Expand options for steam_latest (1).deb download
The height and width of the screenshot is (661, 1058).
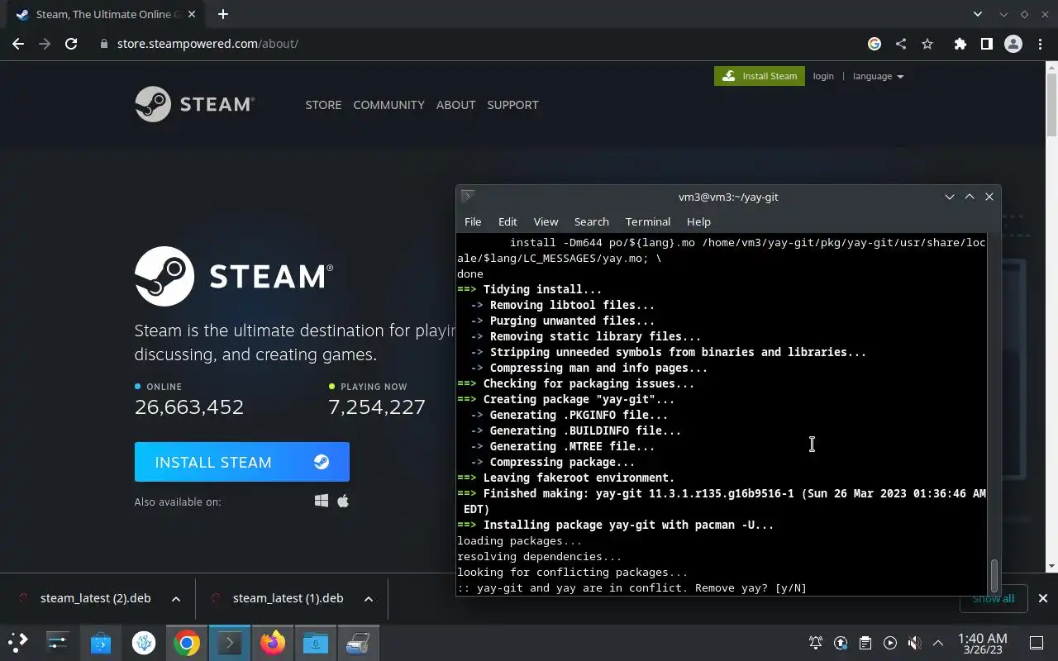[369, 598]
